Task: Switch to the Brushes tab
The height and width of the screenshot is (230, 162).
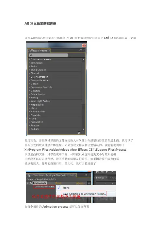Action: click(100, 178)
